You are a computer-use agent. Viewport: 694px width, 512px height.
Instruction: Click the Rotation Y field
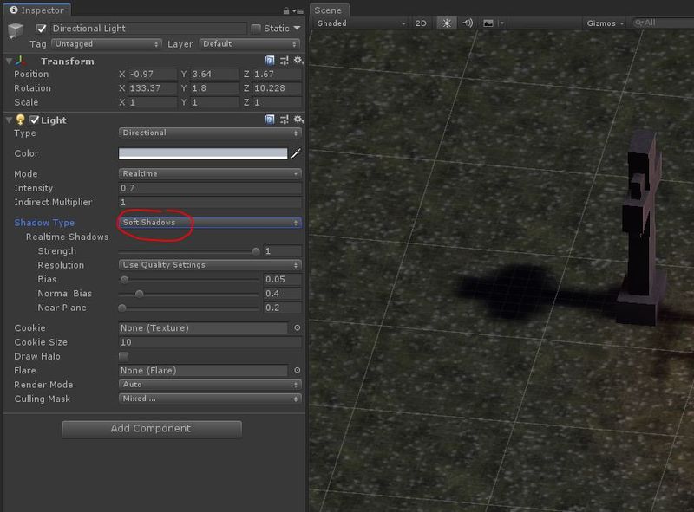point(214,88)
